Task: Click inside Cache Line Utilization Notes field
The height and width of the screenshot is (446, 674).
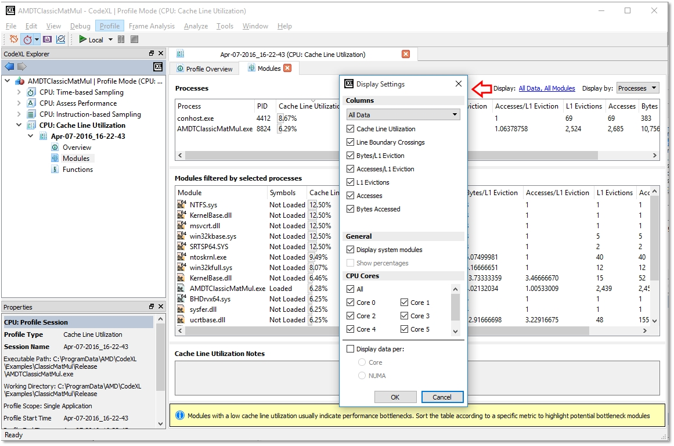Action: [x=417, y=378]
